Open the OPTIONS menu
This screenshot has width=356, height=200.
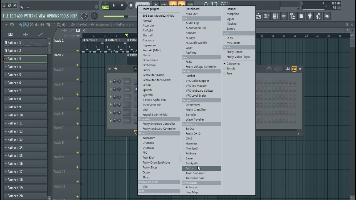coord(53,16)
